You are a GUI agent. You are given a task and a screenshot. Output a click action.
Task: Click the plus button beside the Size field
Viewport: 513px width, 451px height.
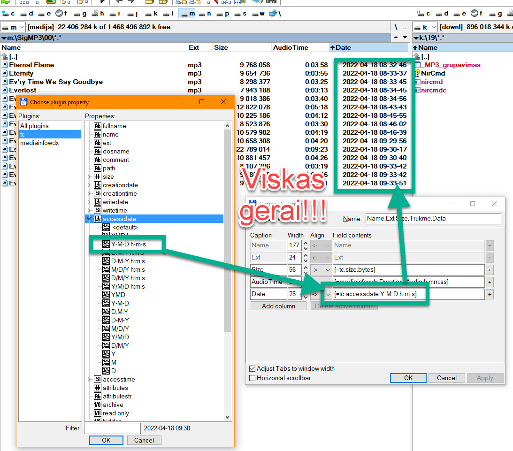490,270
